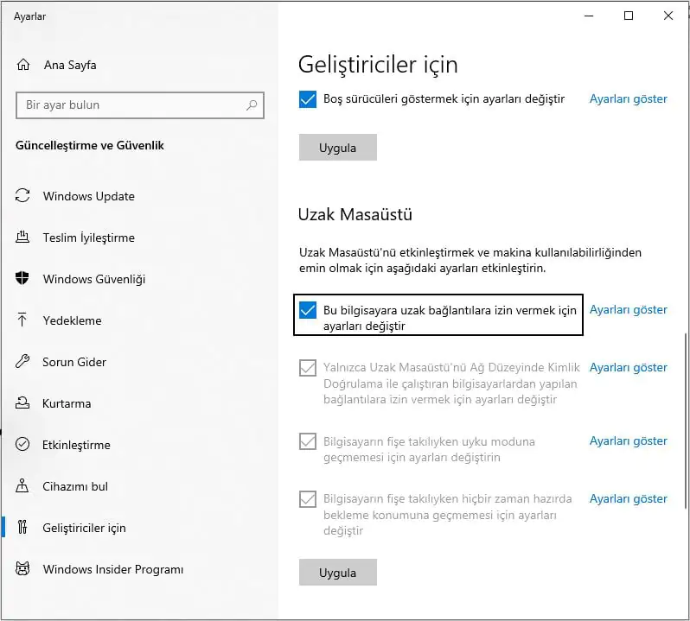This screenshot has height=621, width=690.
Task: Click the Windows Güvenliği shield icon
Action: (23, 279)
